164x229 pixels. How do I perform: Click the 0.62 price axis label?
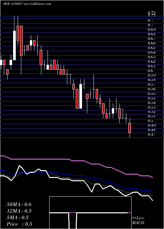152,62
